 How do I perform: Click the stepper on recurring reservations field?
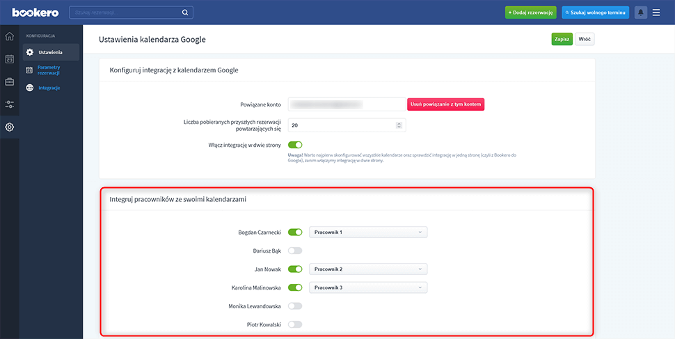click(x=399, y=125)
